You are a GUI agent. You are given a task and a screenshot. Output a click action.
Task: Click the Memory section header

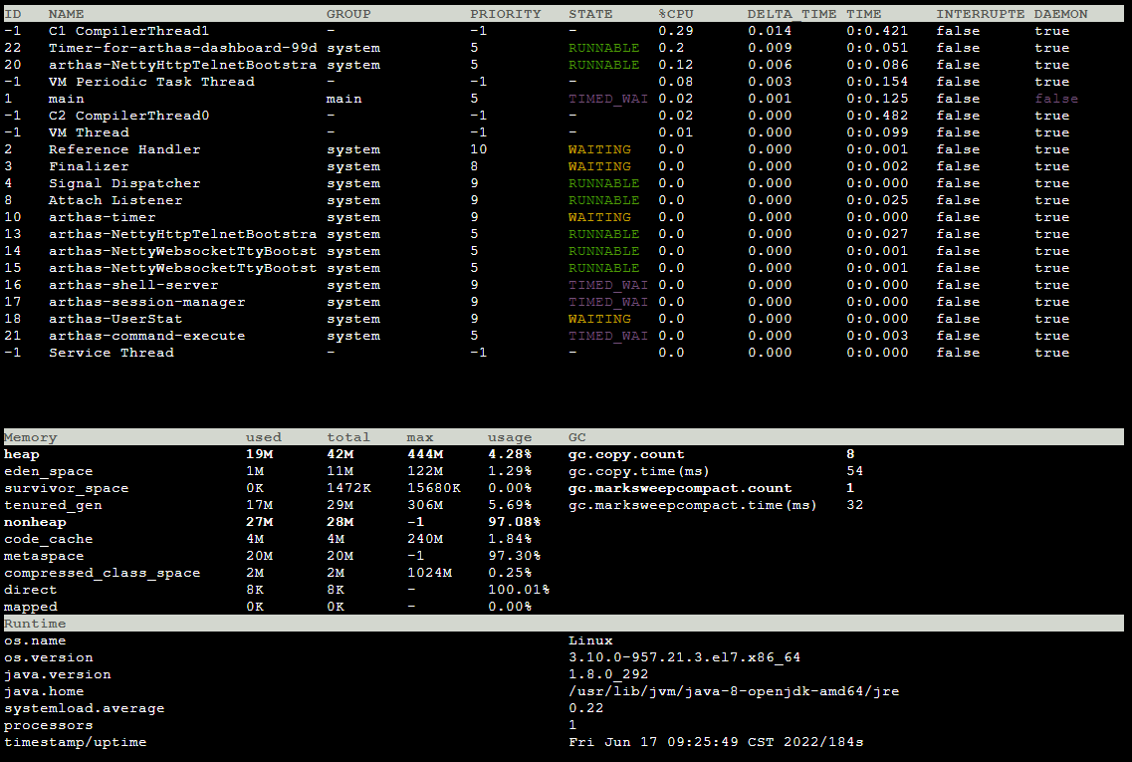tap(30, 437)
